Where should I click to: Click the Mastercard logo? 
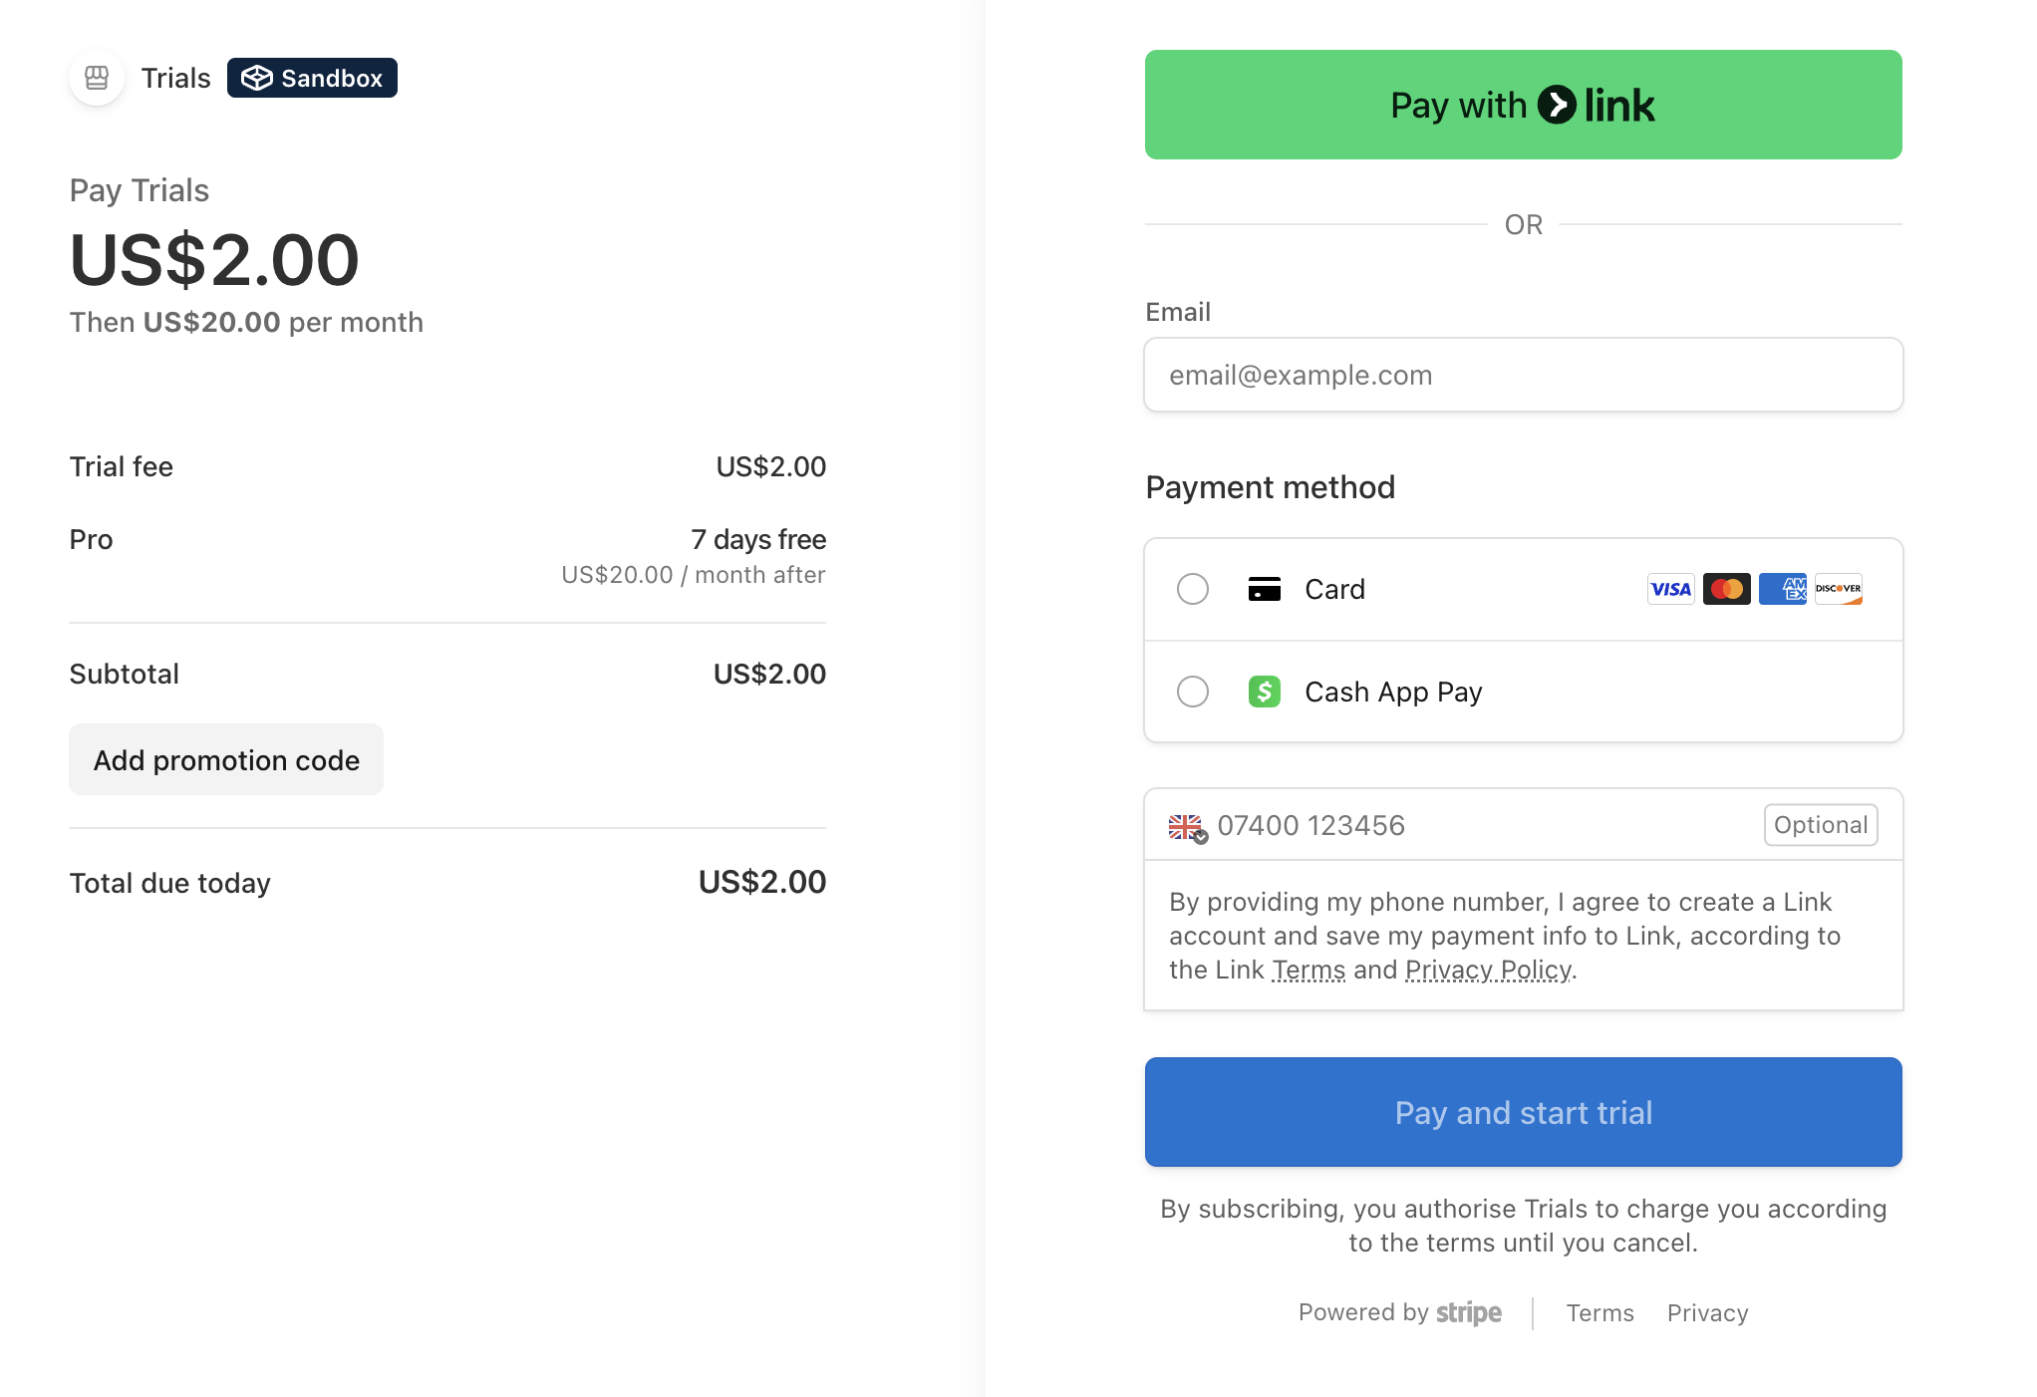(x=1726, y=589)
